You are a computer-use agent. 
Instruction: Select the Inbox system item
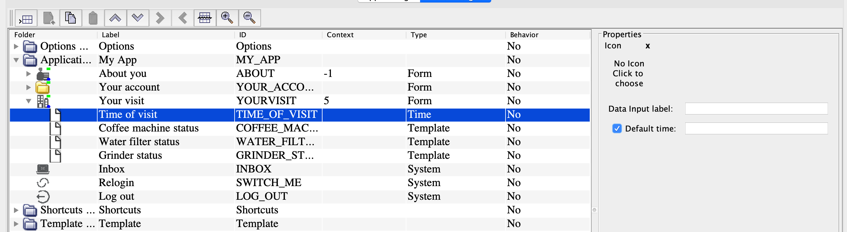coord(112,169)
